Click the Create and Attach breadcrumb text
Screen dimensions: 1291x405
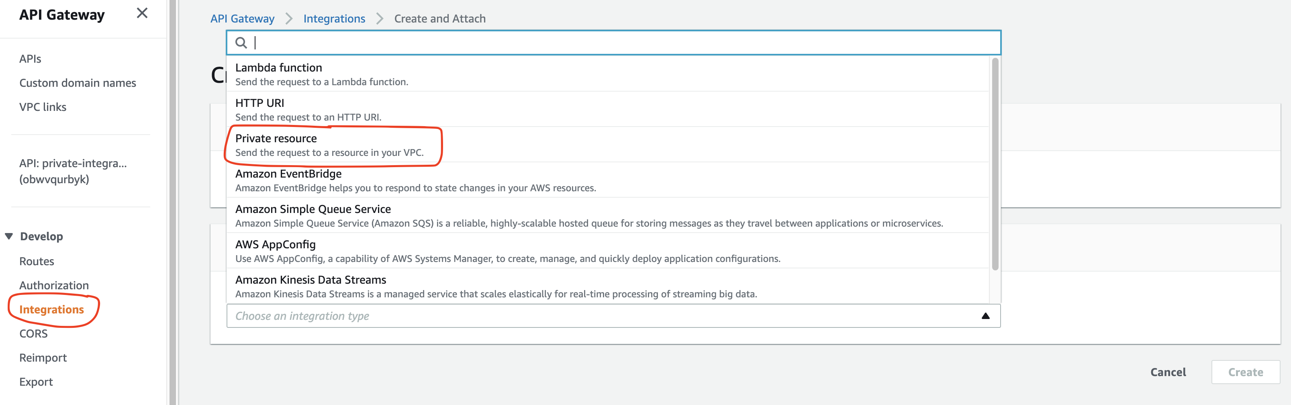(x=439, y=18)
